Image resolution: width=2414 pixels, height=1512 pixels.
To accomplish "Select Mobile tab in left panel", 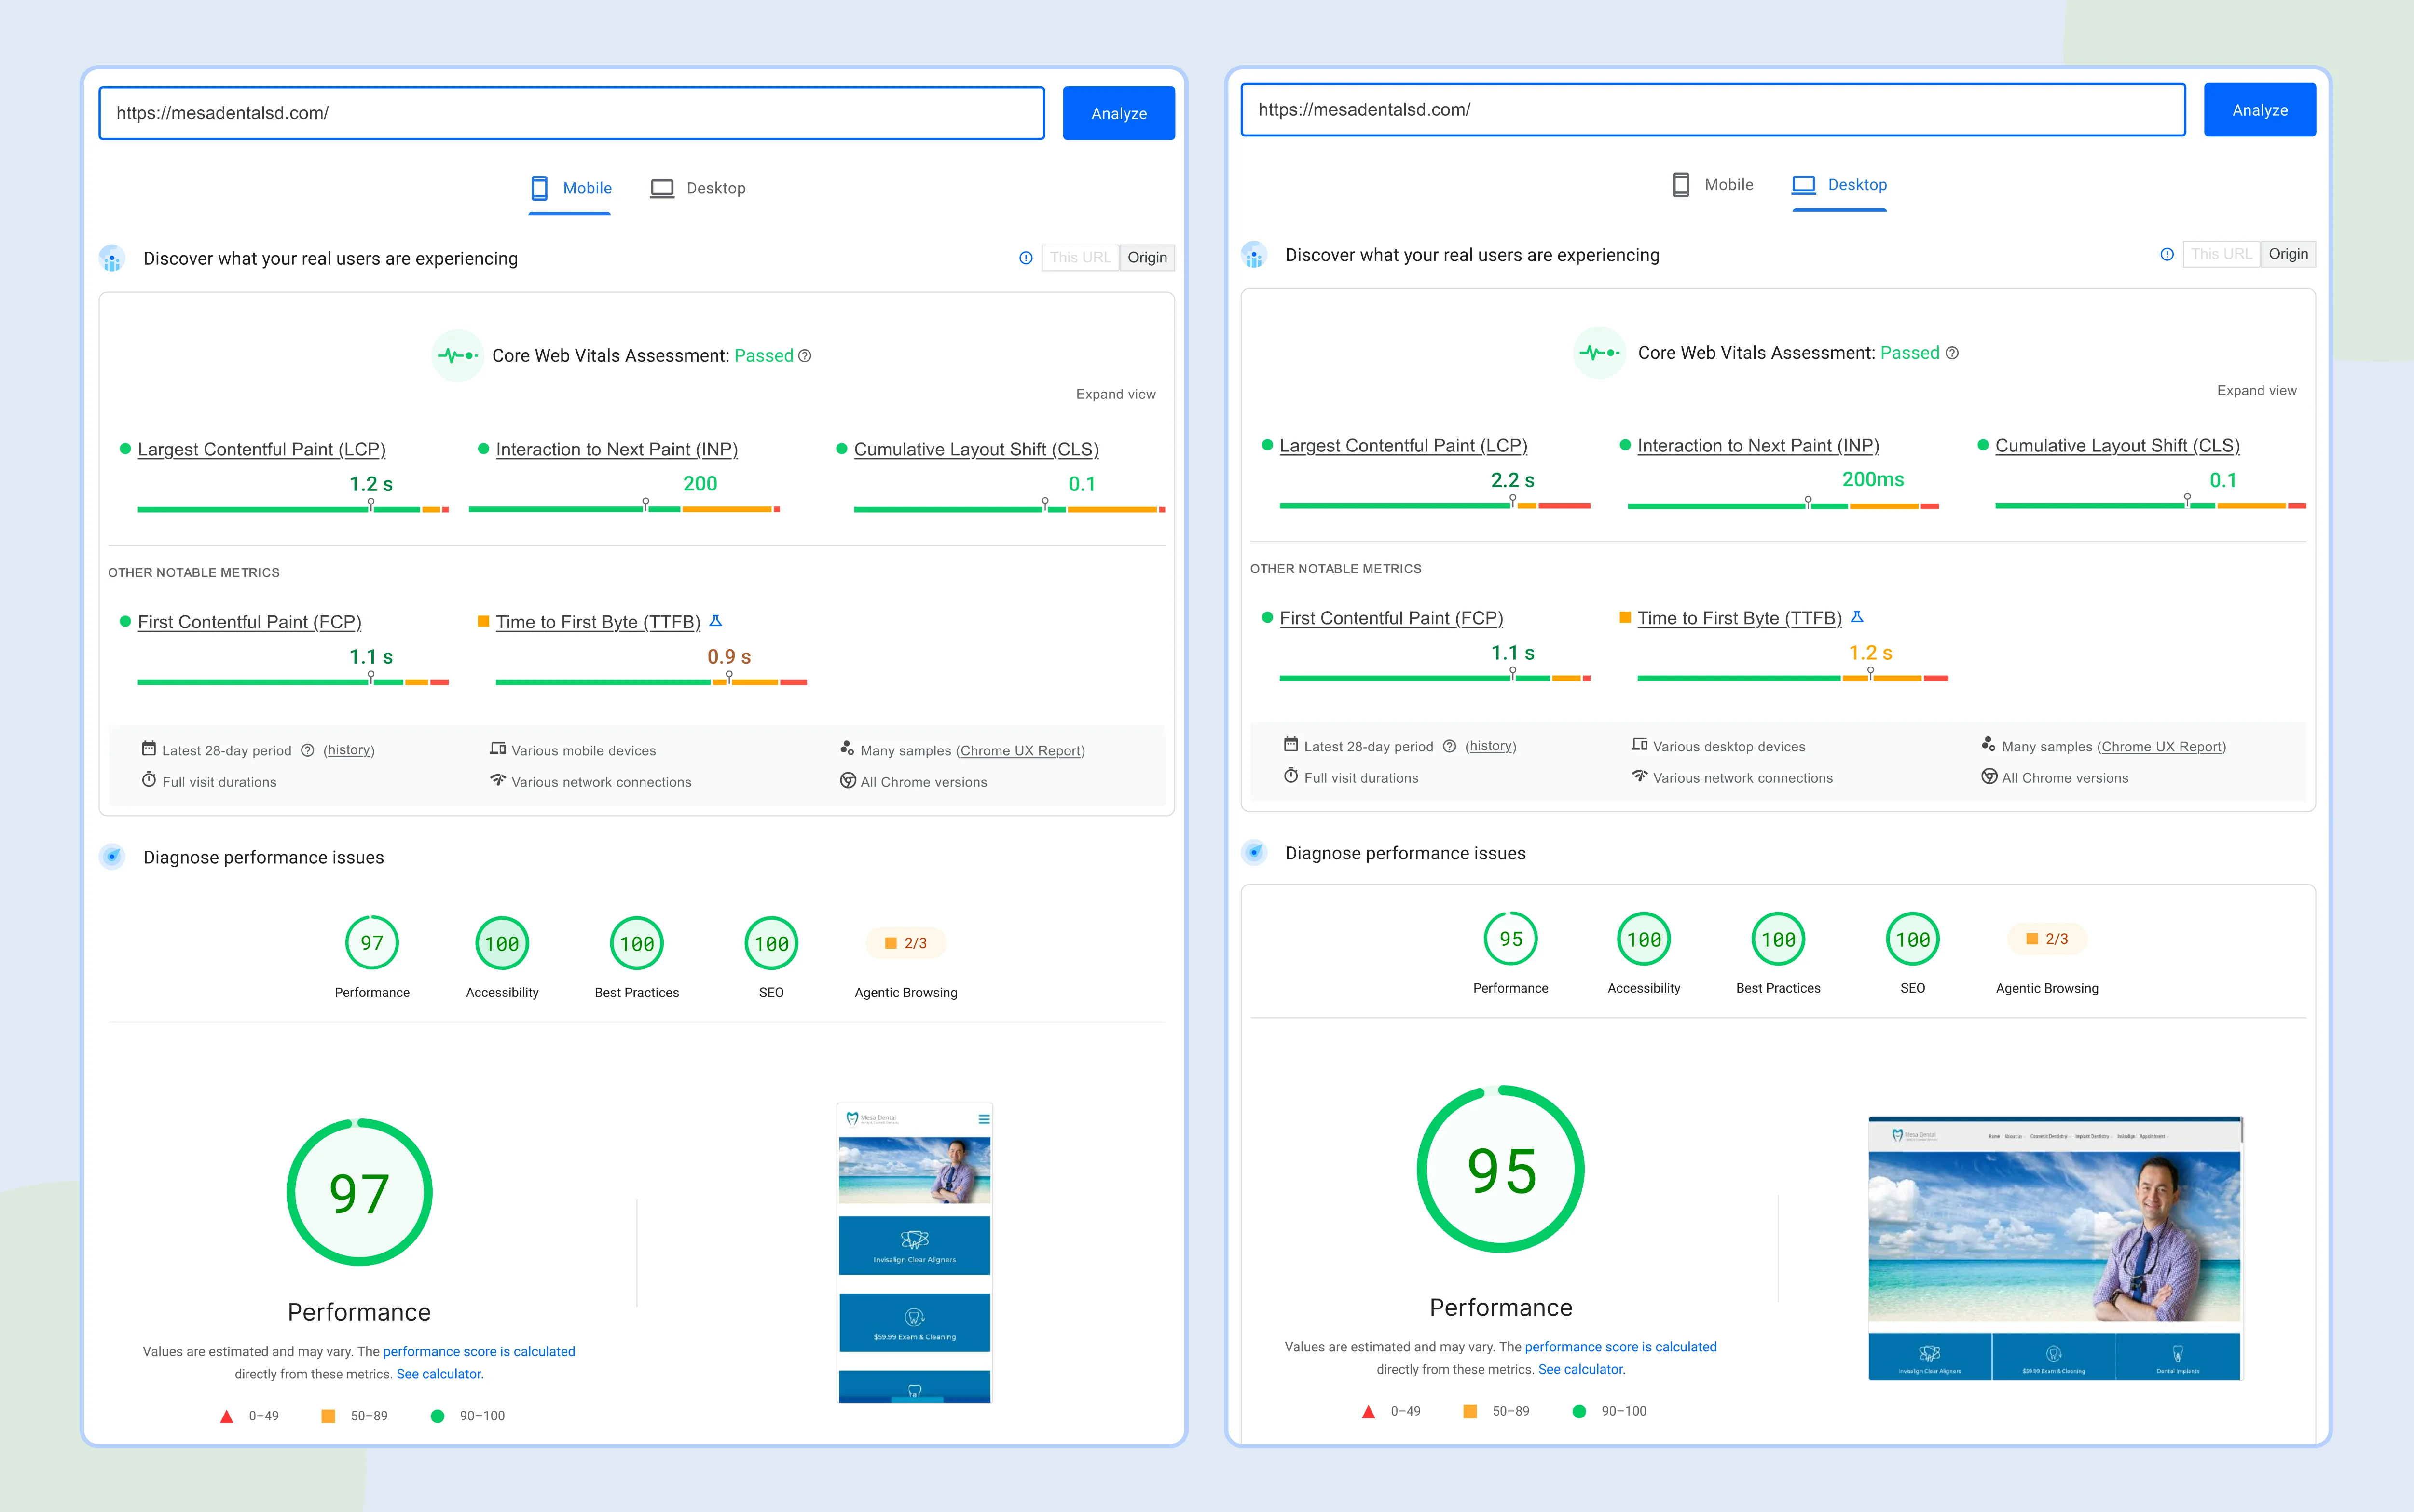I will pos(570,188).
